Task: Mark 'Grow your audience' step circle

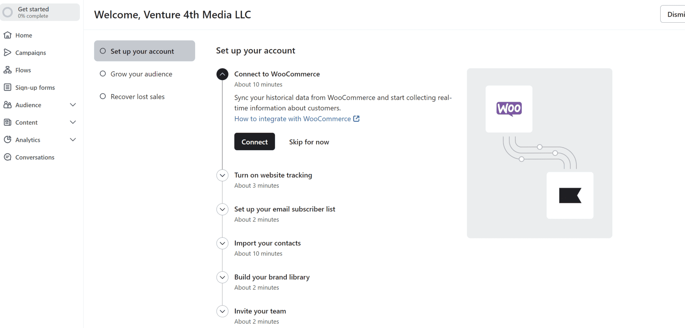Action: (103, 73)
